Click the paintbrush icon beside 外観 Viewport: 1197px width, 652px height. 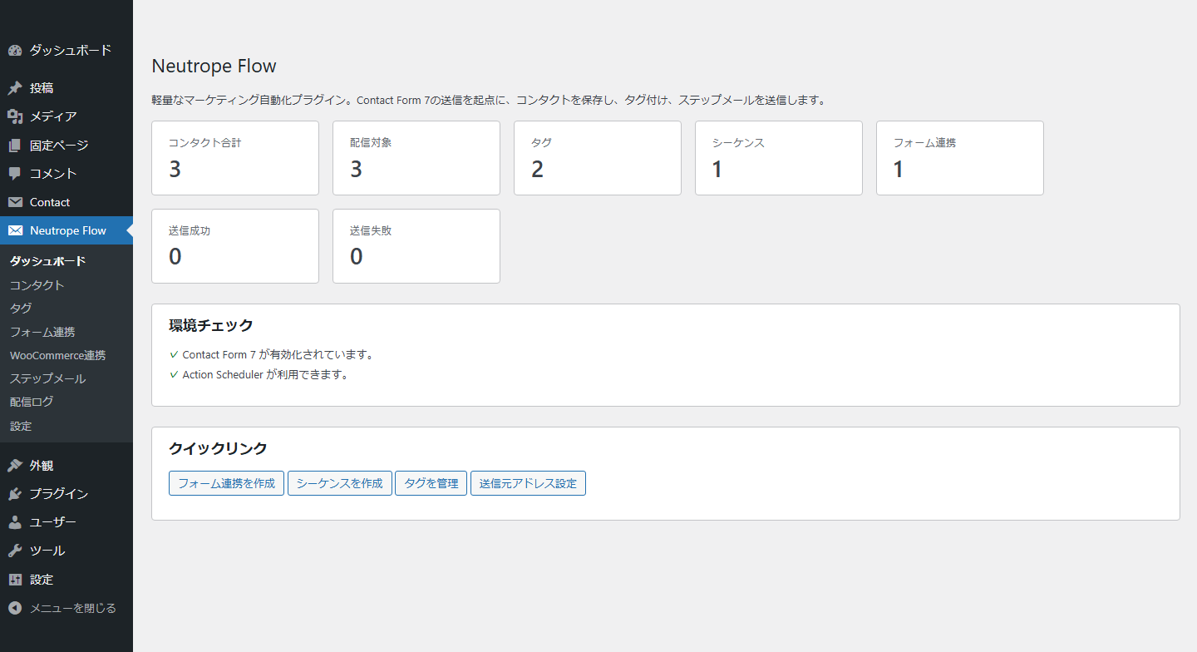coord(15,466)
